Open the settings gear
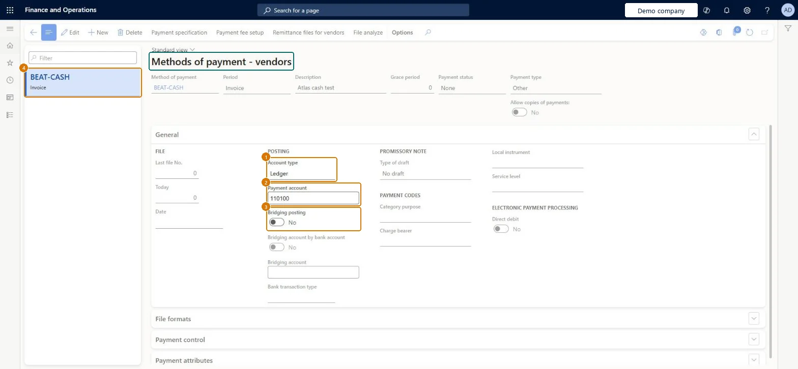Image resolution: width=798 pixels, height=369 pixels. coord(747,10)
